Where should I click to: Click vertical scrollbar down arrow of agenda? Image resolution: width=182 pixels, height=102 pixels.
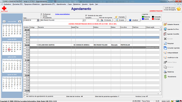160,92
